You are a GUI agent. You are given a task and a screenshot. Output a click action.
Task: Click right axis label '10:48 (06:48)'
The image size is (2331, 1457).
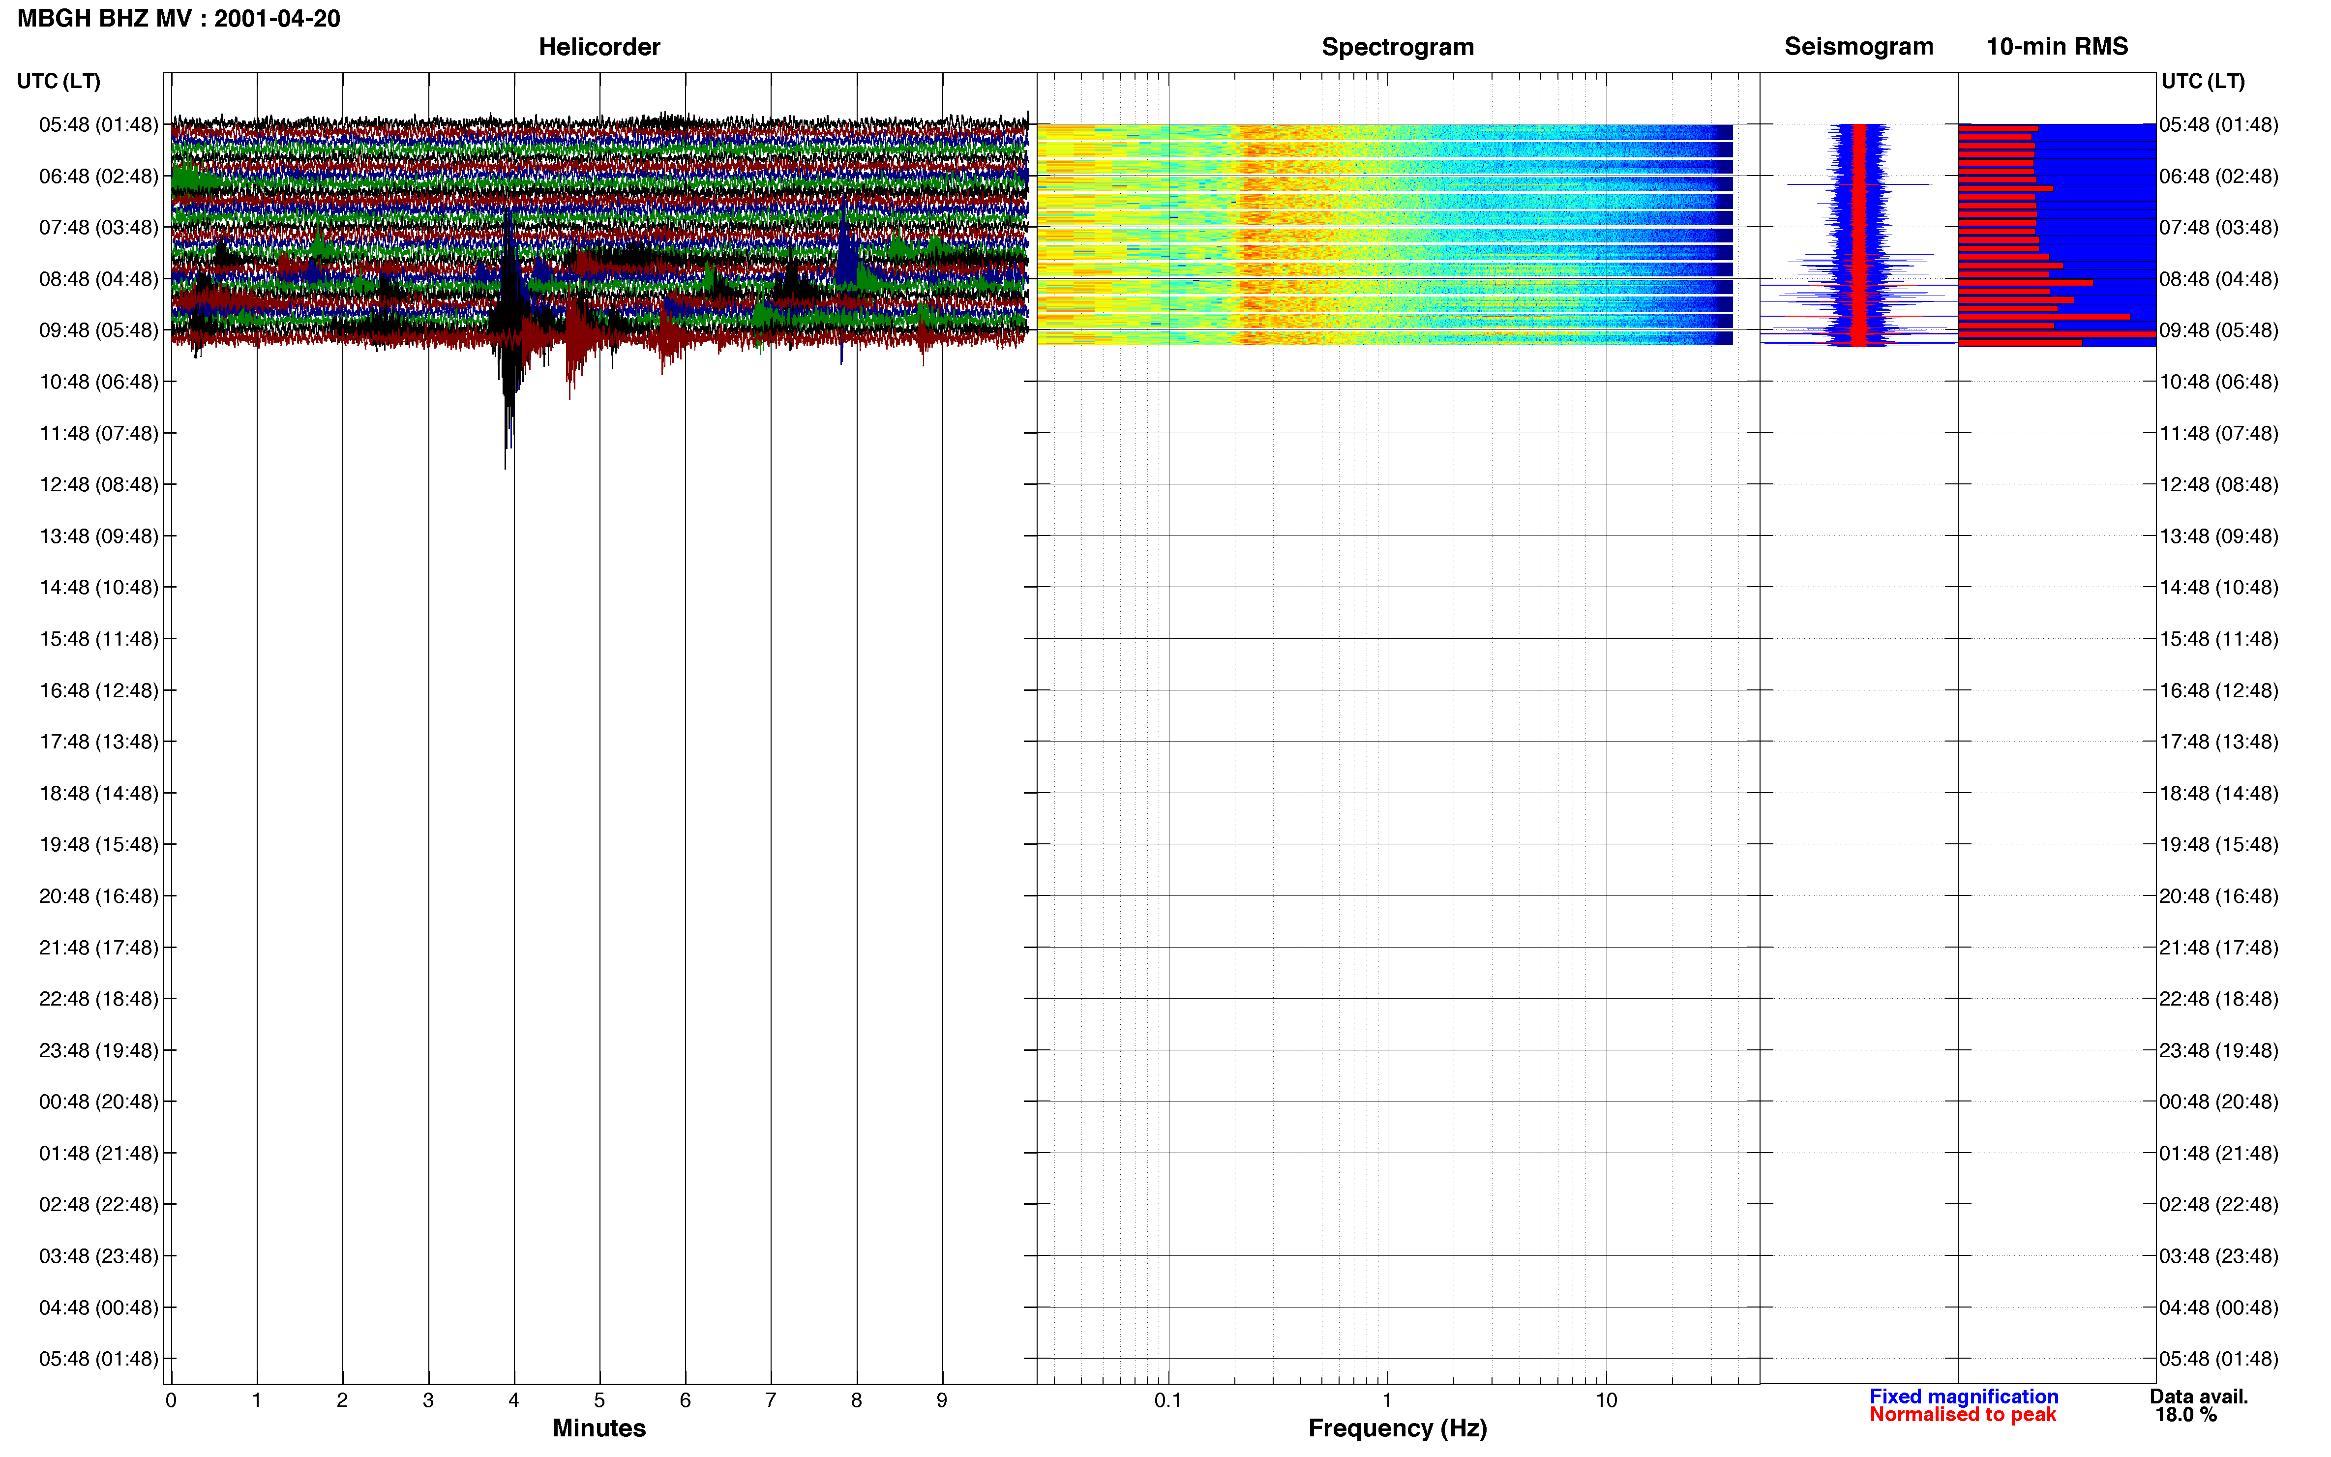pyautogui.click(x=2219, y=382)
